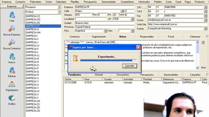Click the Prioridad column header
The image size is (209, 117).
(152, 79)
